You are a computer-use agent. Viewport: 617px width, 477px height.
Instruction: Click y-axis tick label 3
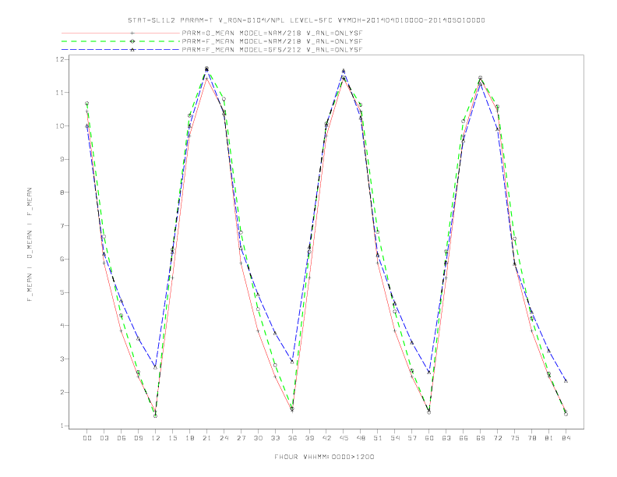point(62,359)
